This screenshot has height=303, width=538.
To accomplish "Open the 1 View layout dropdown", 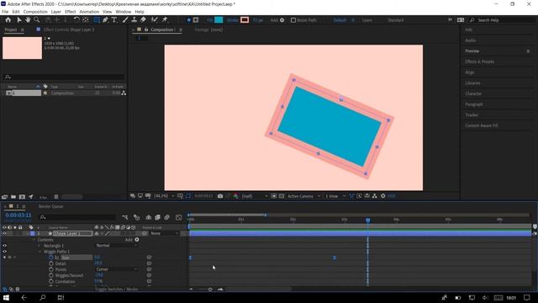I will 335,196.
